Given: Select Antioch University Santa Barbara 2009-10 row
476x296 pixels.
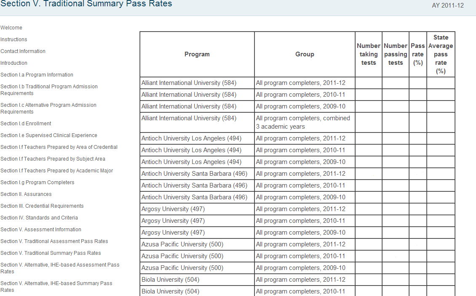Looking at the screenshot, I should pos(297,198).
